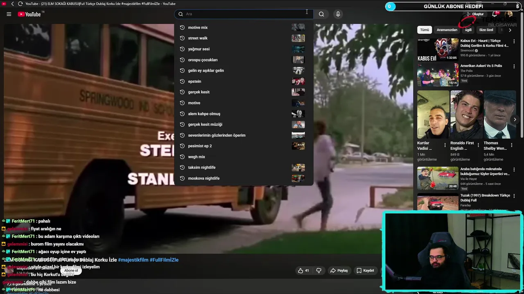Show next Shorts with right arrow
Viewport: 524px width, 294px height.
(x=515, y=119)
